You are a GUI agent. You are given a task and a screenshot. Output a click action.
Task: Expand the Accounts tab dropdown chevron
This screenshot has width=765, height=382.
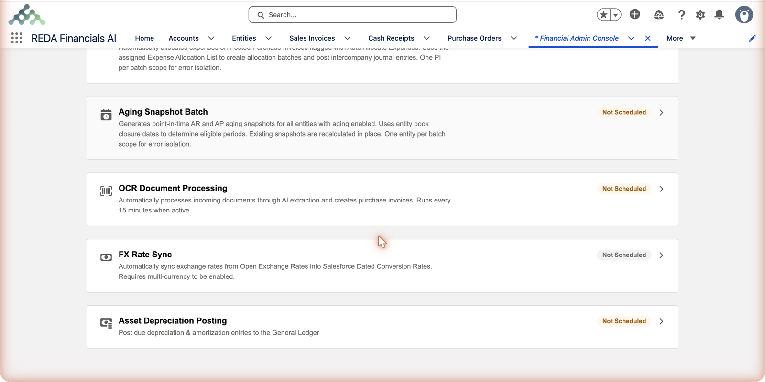[211, 38]
